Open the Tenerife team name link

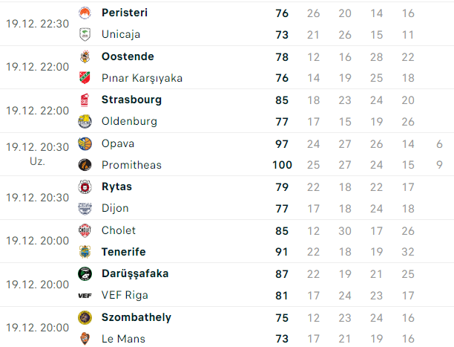tap(124, 252)
